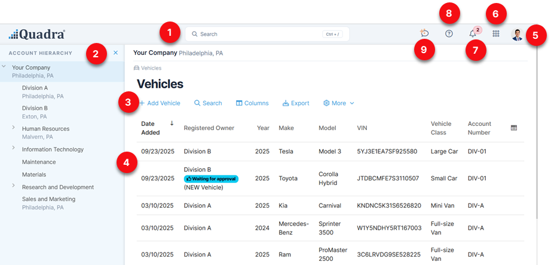Expand the Information Technology node
Image resolution: width=551 pixels, height=265 pixels.
pyautogui.click(x=14, y=148)
